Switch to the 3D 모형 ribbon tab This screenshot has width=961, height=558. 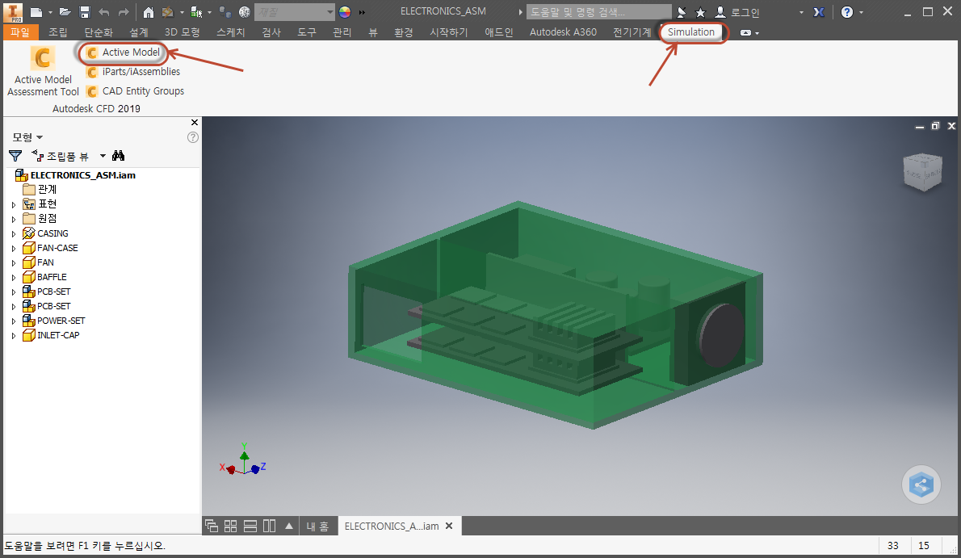(182, 31)
